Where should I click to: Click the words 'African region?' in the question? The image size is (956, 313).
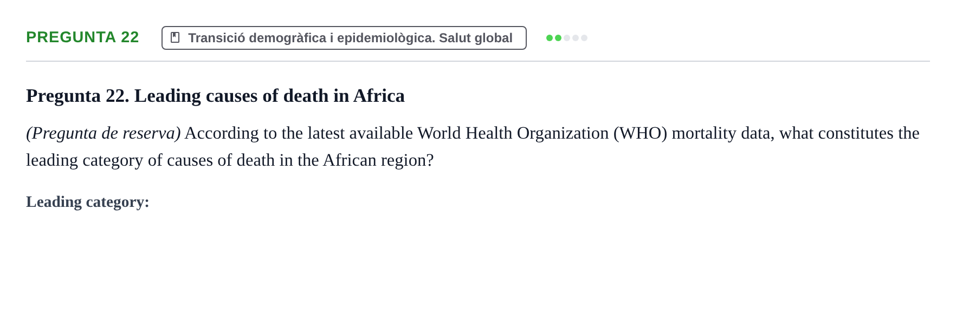pos(378,160)
